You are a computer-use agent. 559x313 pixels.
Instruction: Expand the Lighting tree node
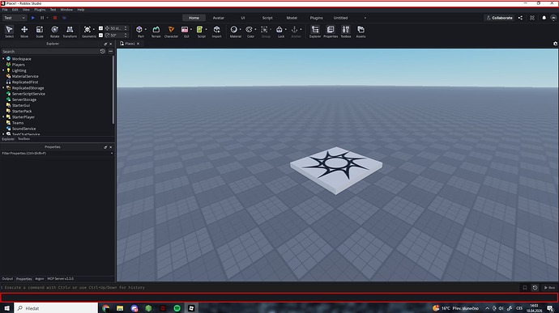coord(3,70)
